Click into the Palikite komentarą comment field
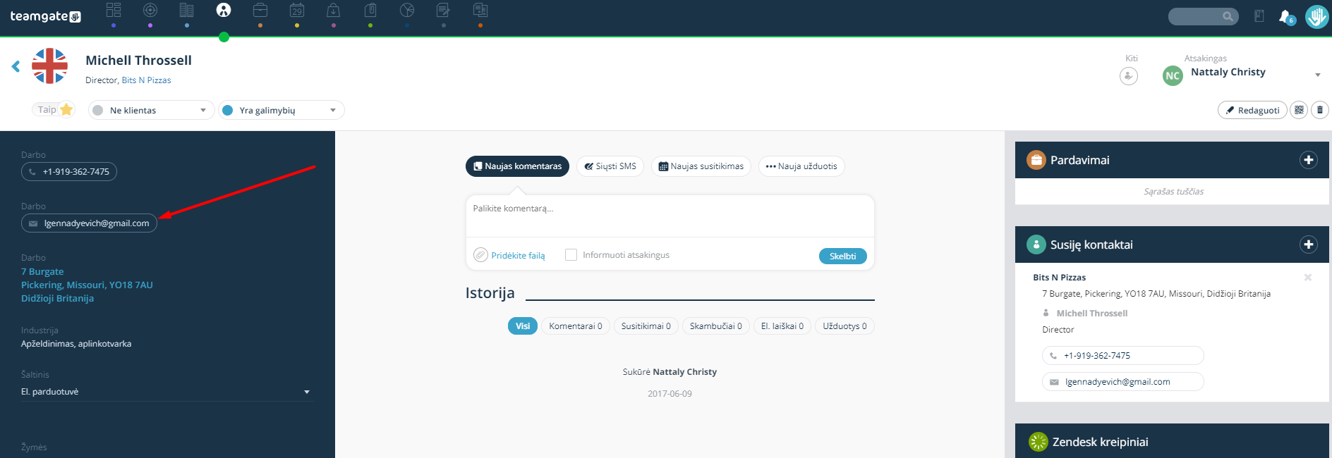1332x458 pixels. coord(670,216)
